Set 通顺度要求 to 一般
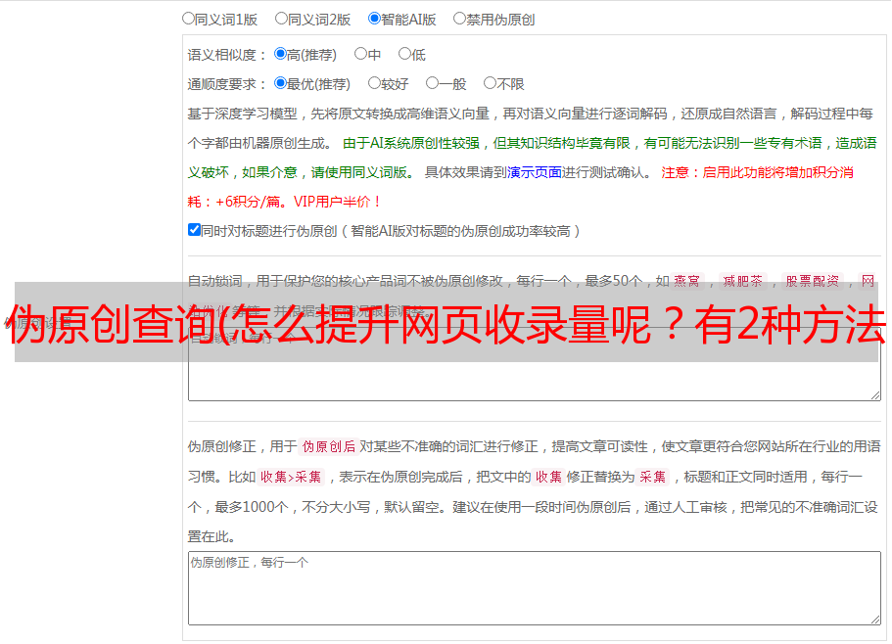The width and height of the screenshot is (892, 644). tap(433, 83)
